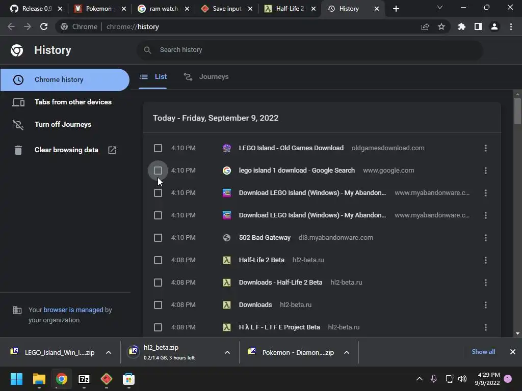Check the second Download LEGO Island (Windows) entry

[x=158, y=215]
